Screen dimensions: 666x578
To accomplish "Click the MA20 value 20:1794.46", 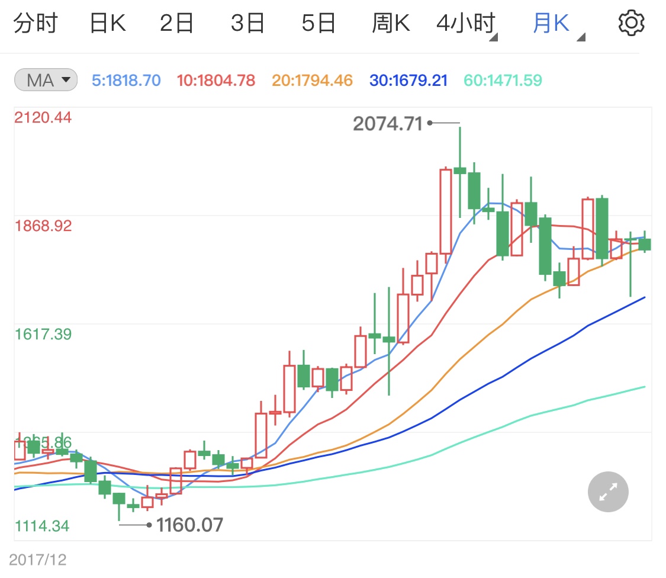I will 312,81.
